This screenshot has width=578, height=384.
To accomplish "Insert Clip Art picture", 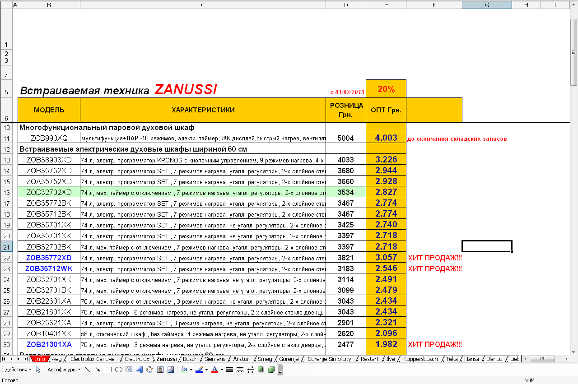I will point(160,370).
